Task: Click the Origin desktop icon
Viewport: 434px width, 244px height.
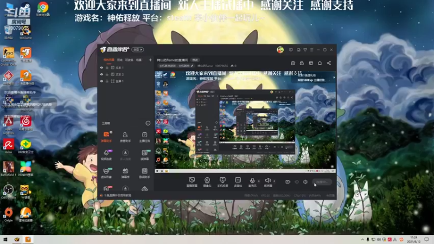Action: [x=8, y=215]
